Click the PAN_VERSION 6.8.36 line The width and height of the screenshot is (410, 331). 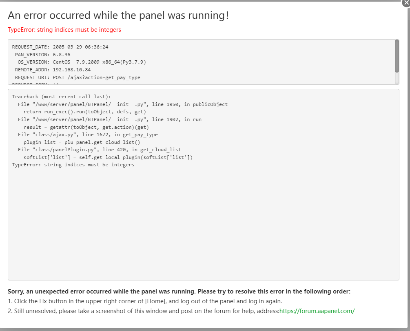[42, 55]
